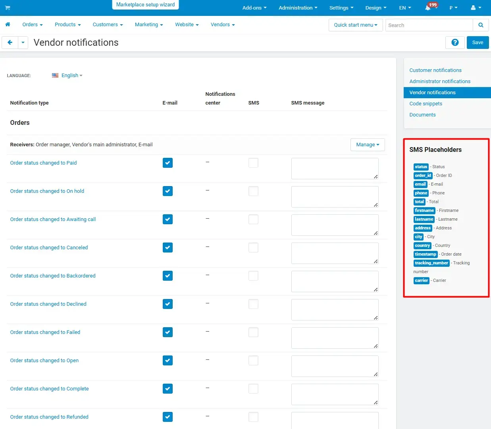Expand the Manage receivers dropdown

pyautogui.click(x=368, y=145)
